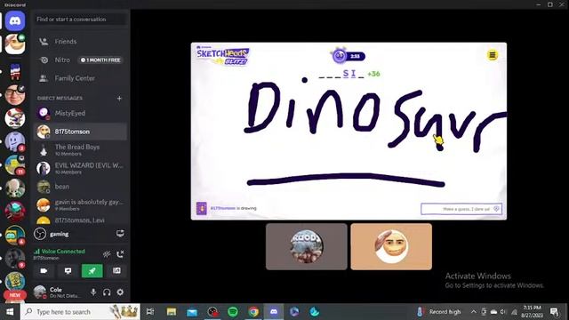Open File Explorer from taskbar
Viewport: 569px width, 320px height.
pyautogui.click(x=172, y=312)
